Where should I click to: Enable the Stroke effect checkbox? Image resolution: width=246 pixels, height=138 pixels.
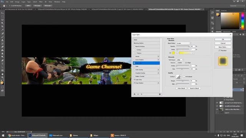[x=134, y=56]
